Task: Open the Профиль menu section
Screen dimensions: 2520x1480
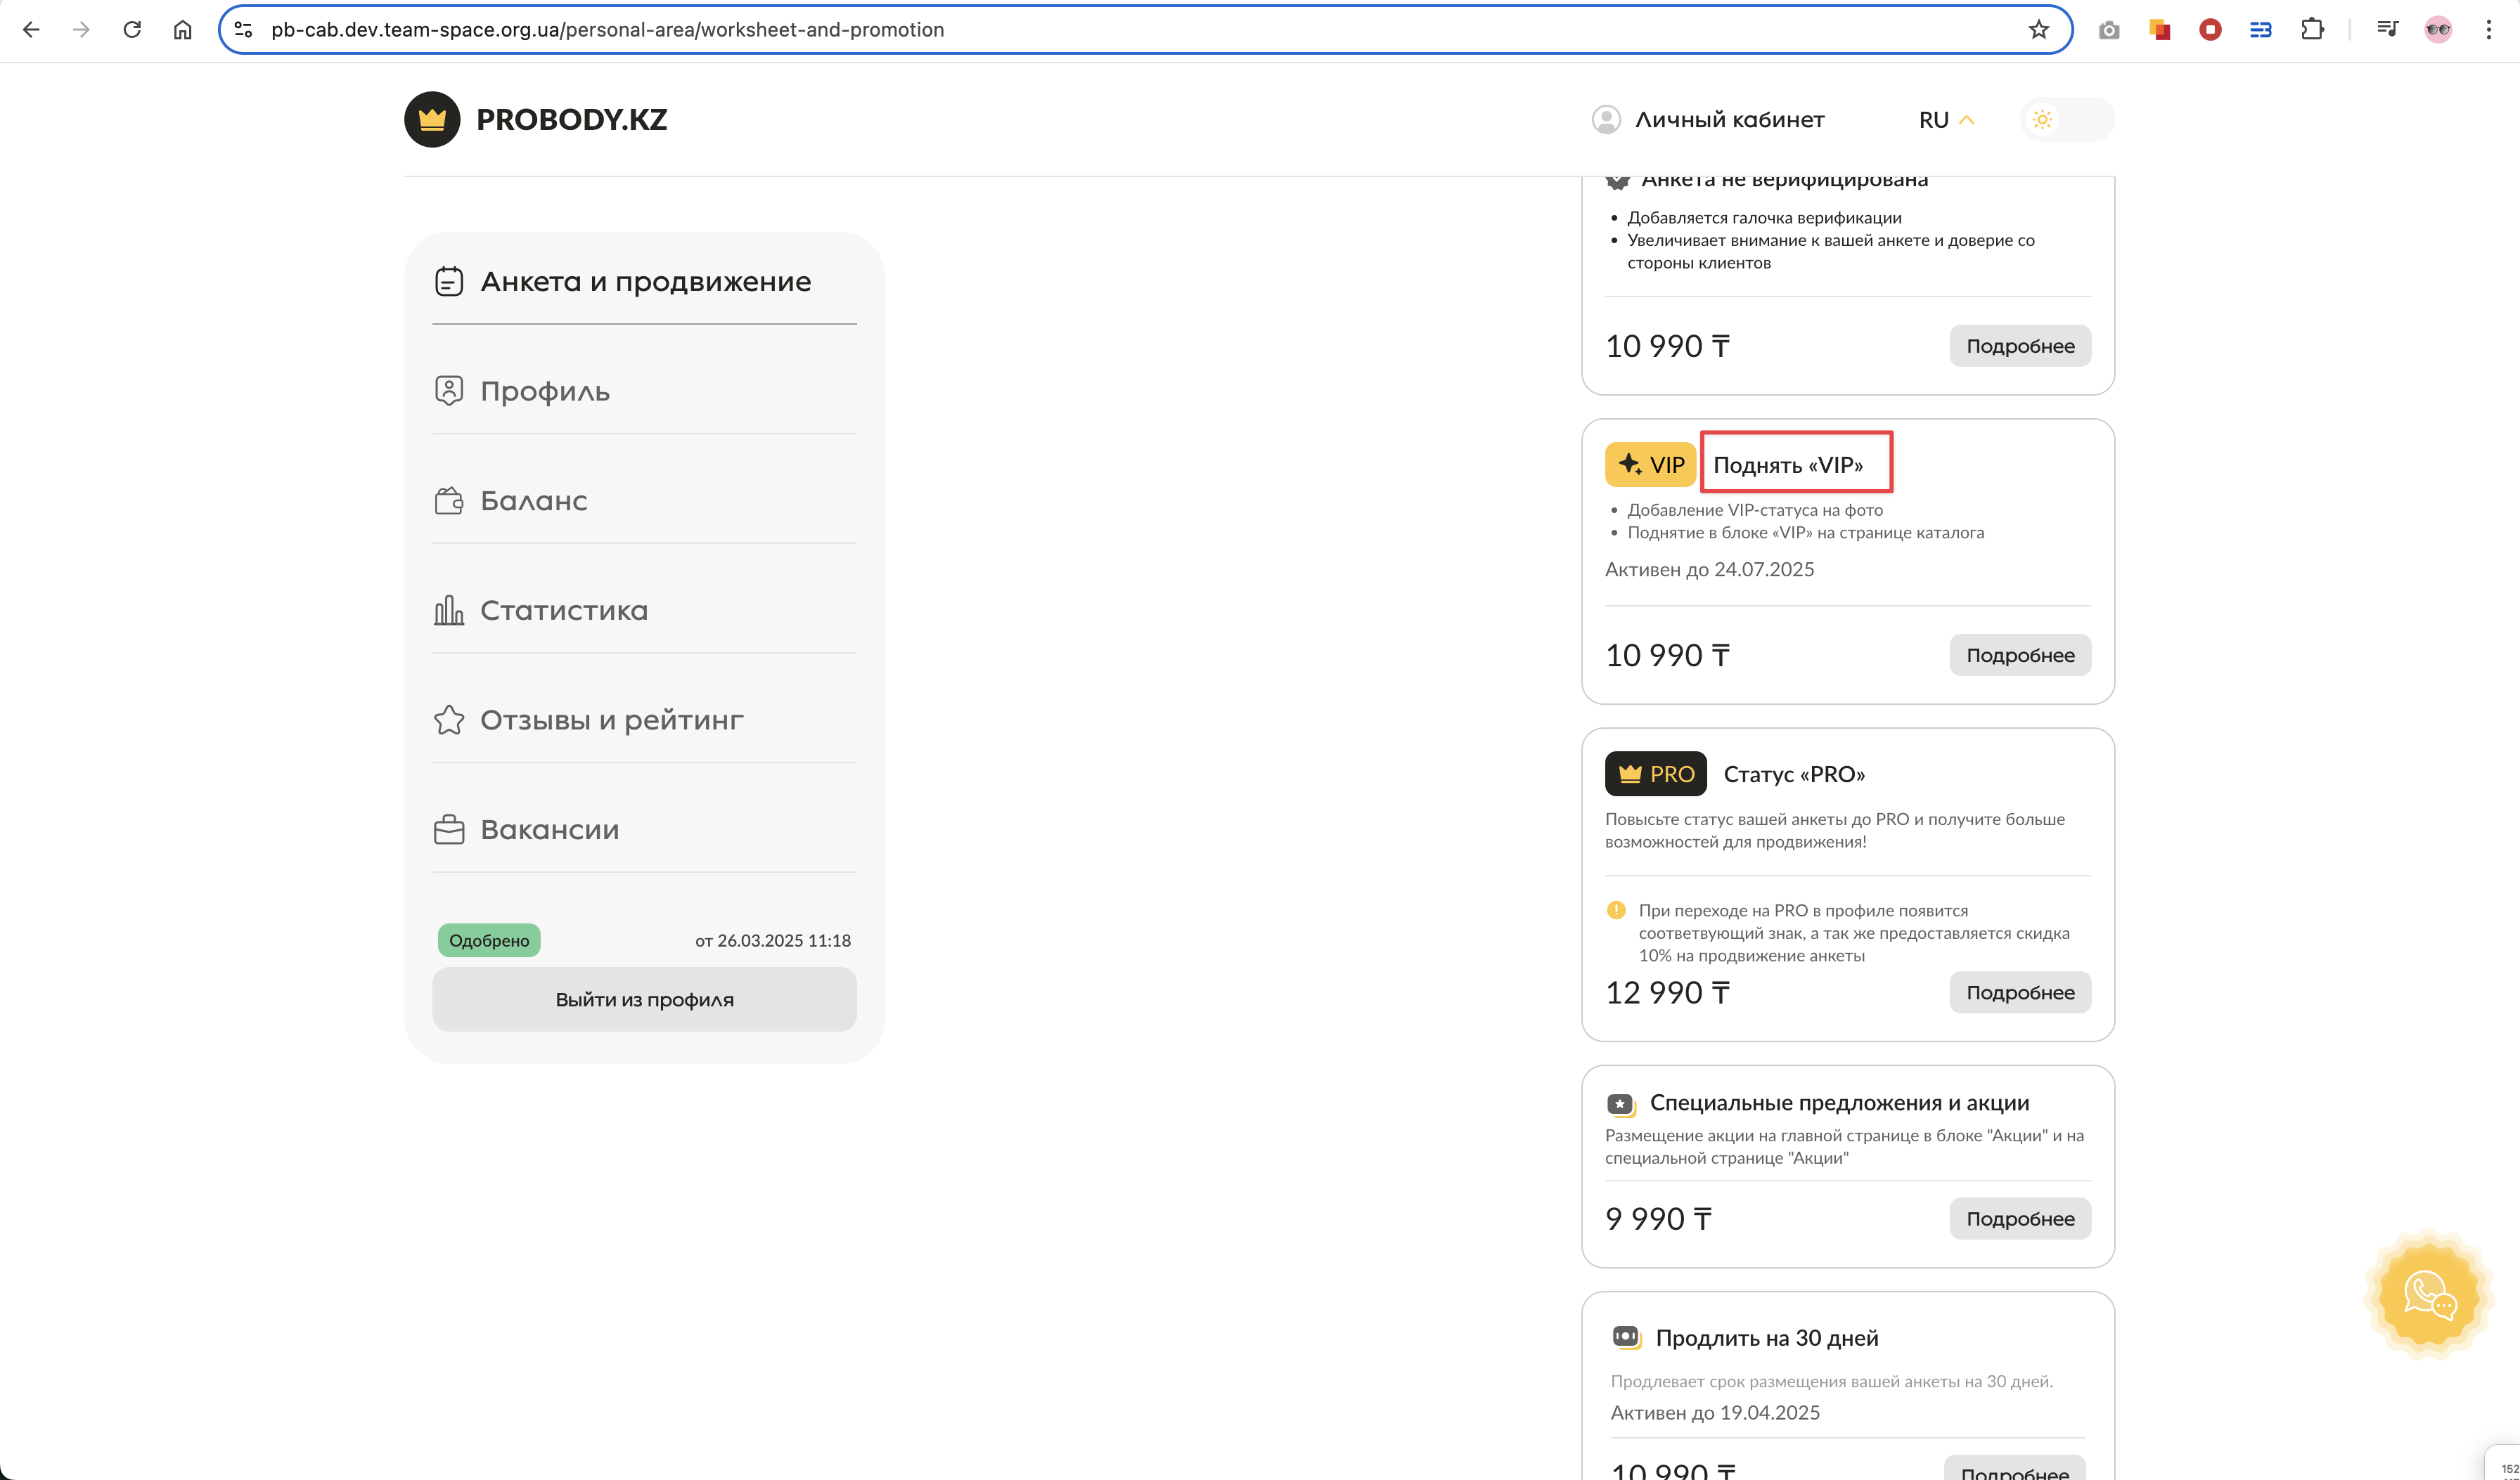Action: [x=545, y=391]
